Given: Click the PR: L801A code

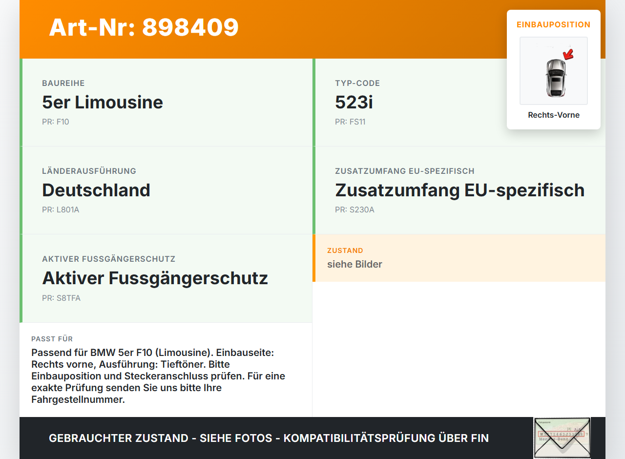Looking at the screenshot, I should pyautogui.click(x=61, y=209).
